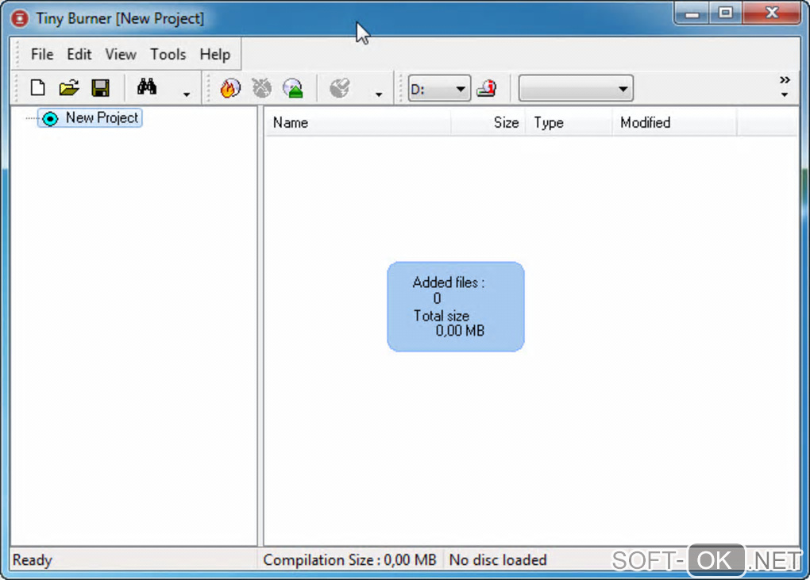Viewport: 810px width, 580px height.
Task: Sort by the Name column header
Action: tap(358, 123)
